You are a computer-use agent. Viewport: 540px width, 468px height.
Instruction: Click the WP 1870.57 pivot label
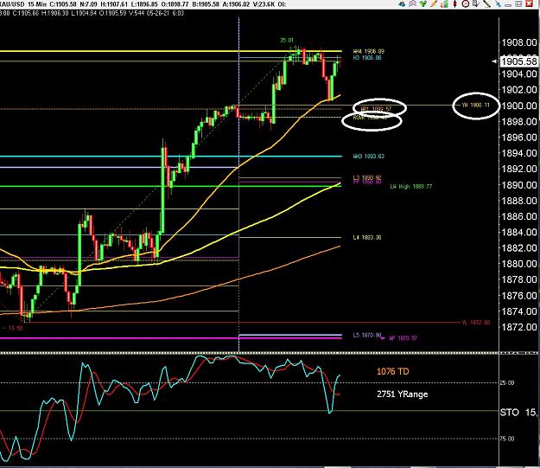click(403, 338)
